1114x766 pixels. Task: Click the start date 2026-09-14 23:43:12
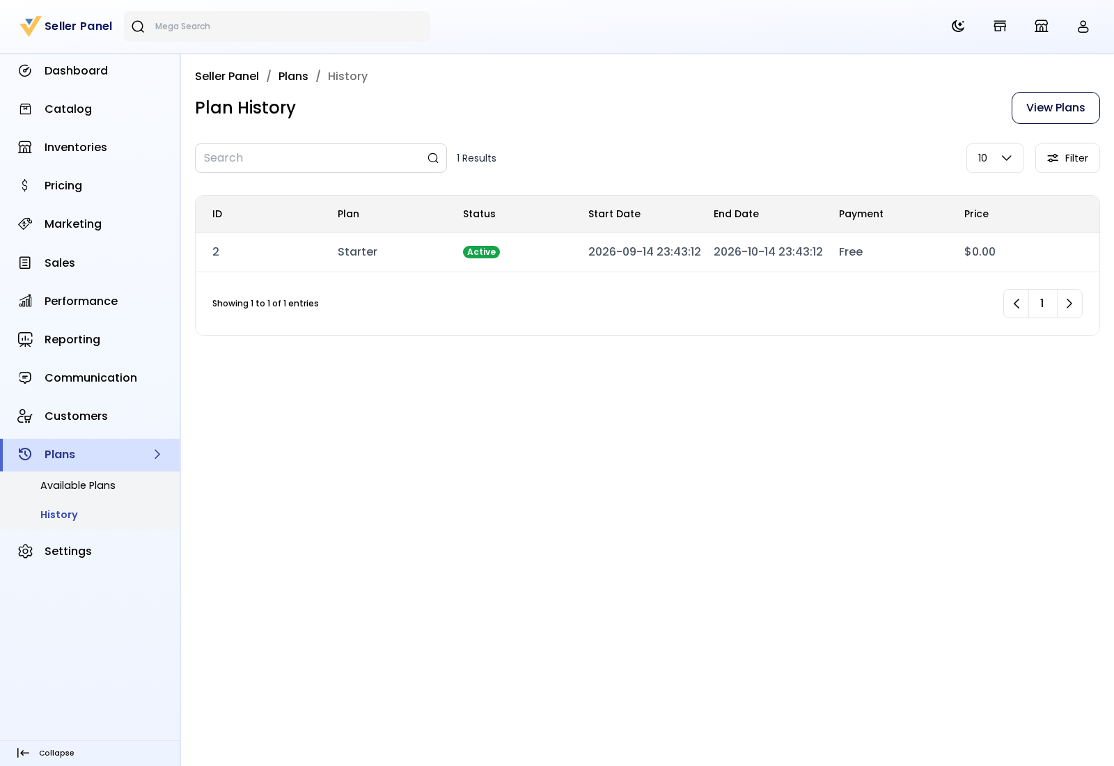(x=645, y=252)
